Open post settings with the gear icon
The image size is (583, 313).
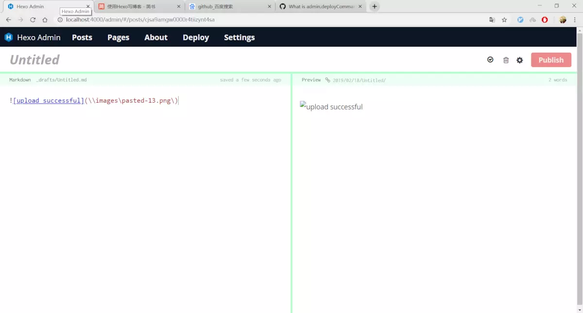coord(520,60)
